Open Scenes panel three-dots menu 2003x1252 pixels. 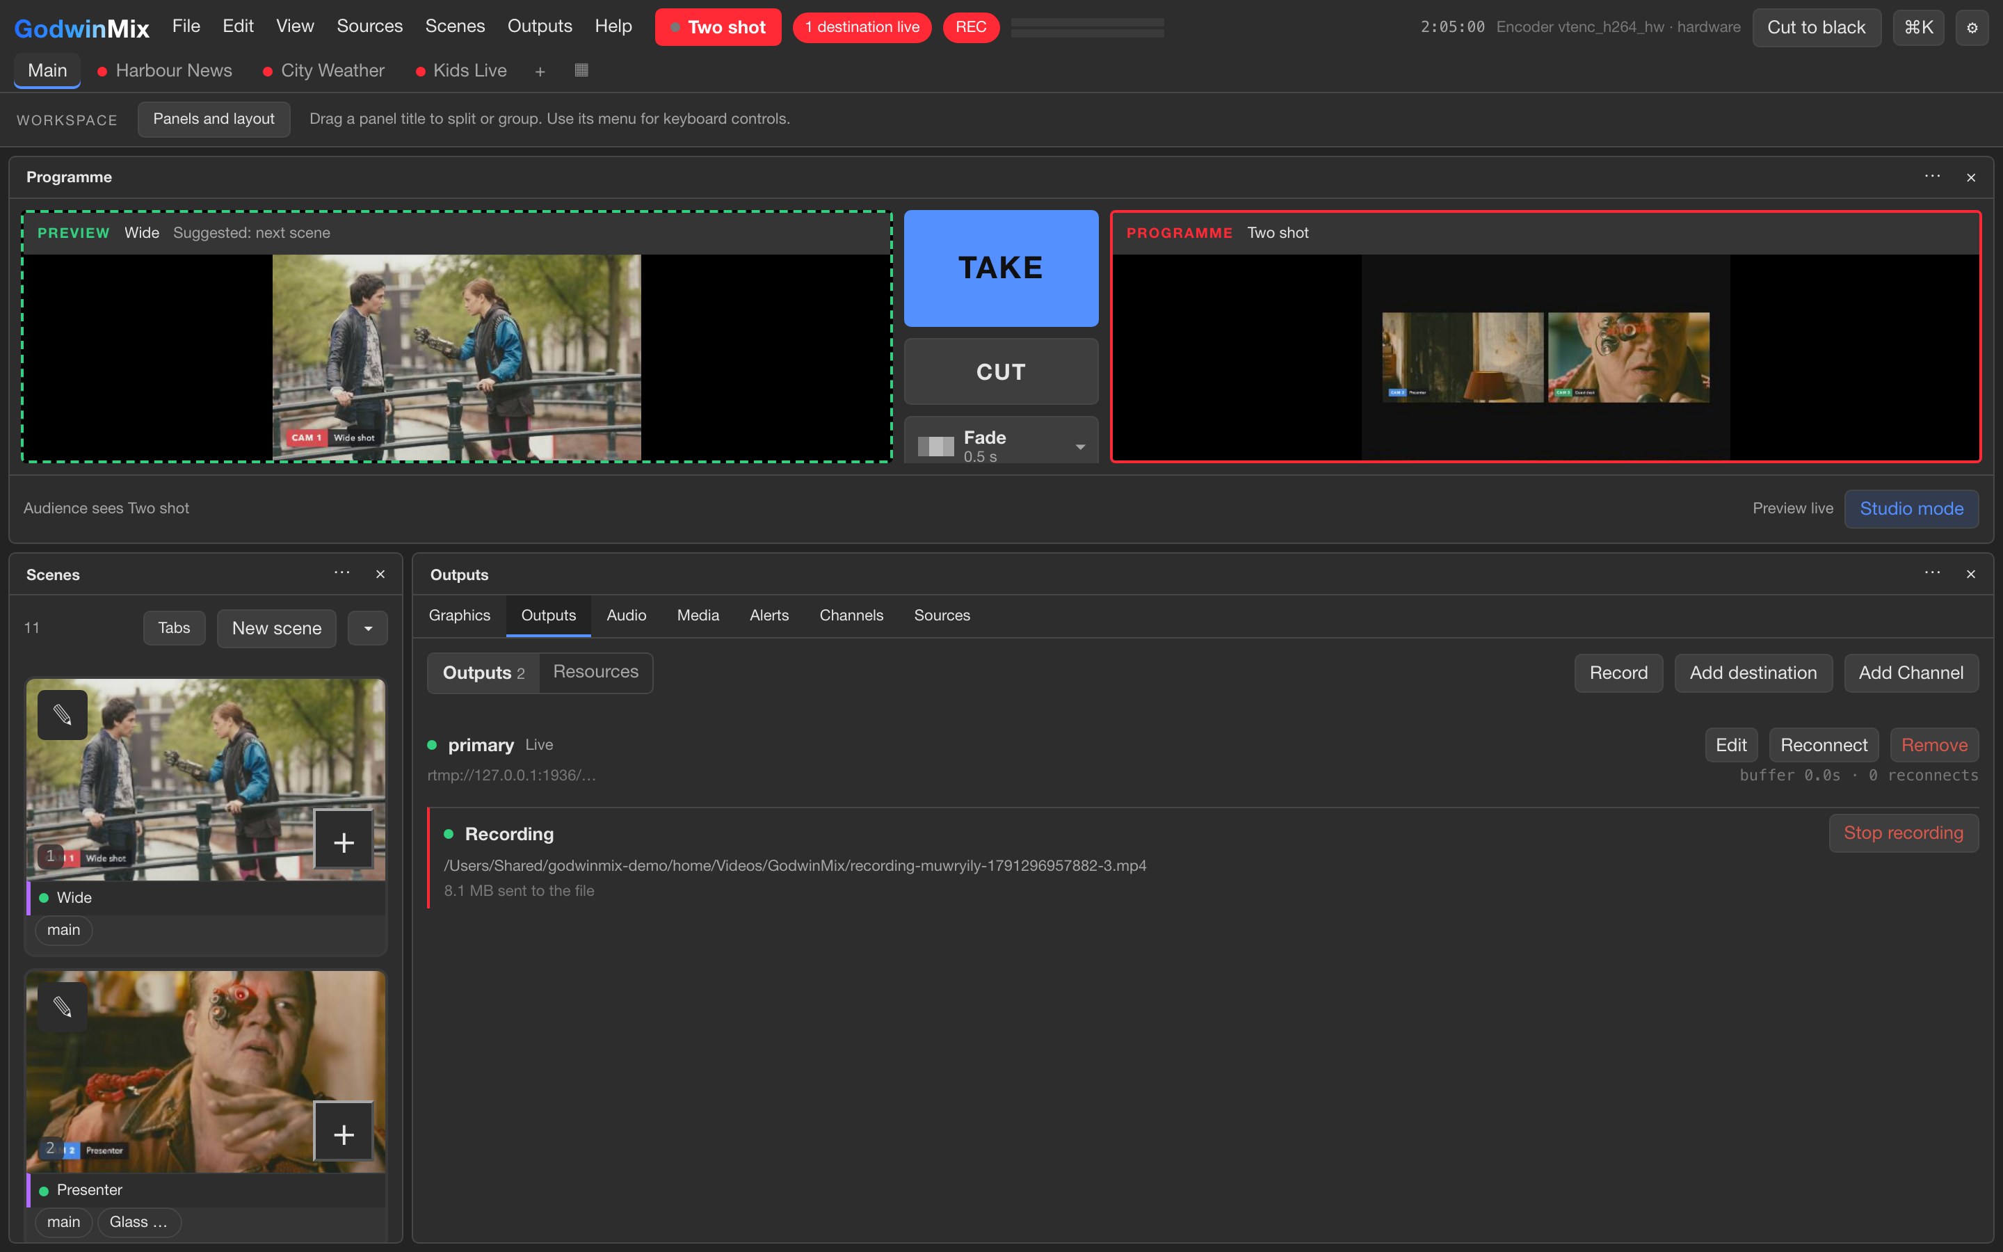point(342,573)
